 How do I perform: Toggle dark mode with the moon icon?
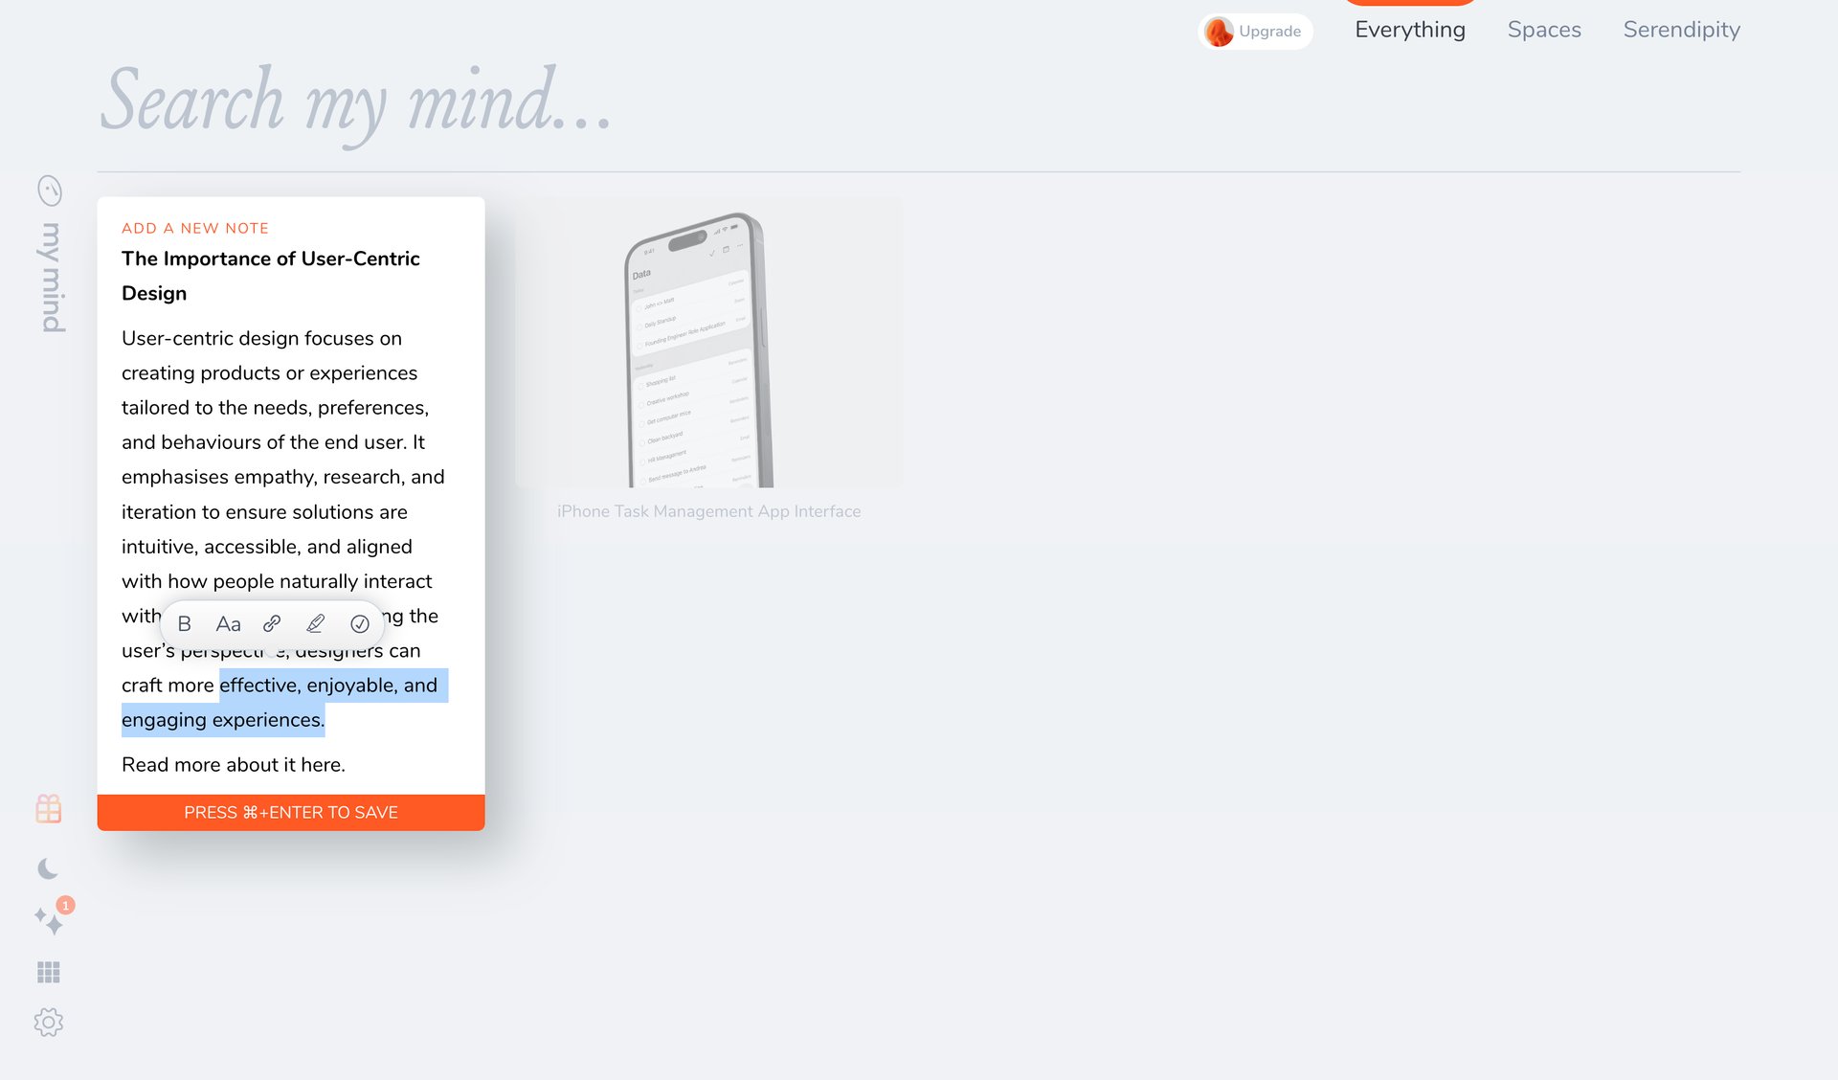click(47, 869)
